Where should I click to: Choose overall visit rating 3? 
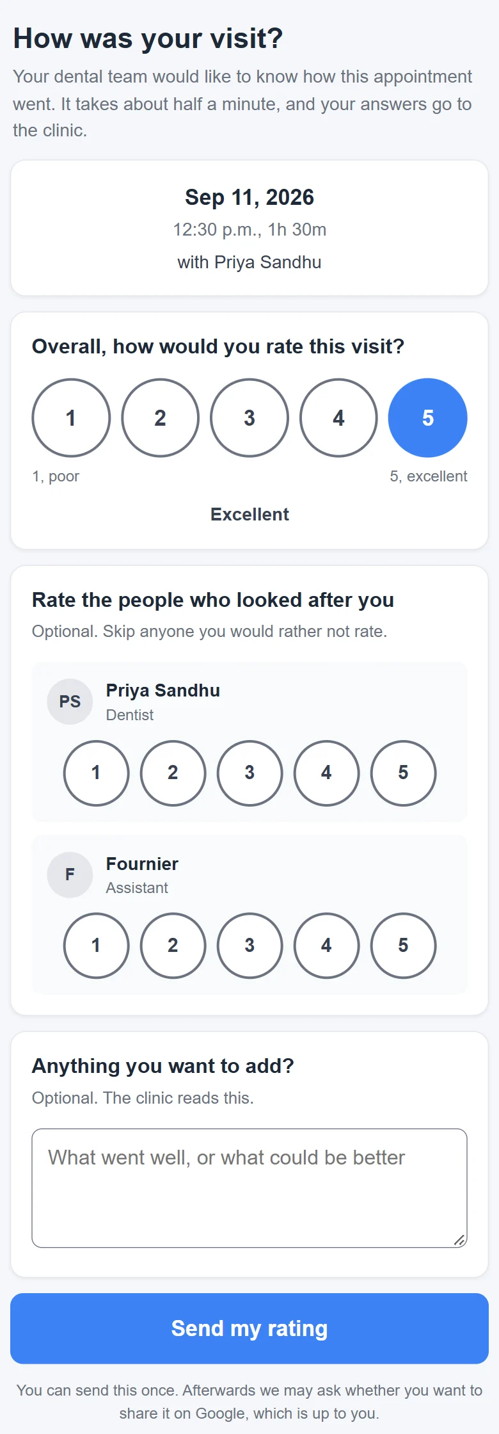(249, 418)
